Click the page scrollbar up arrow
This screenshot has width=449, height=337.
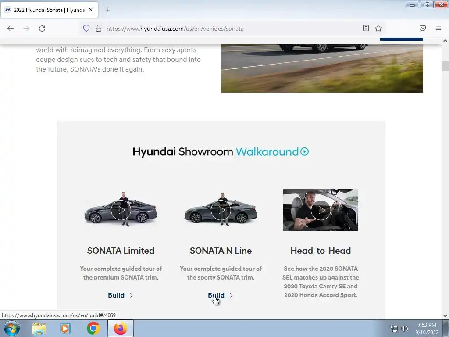pos(445,41)
